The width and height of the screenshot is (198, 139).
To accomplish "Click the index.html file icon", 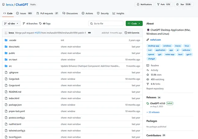I will pyautogui.click(x=6, y=98).
